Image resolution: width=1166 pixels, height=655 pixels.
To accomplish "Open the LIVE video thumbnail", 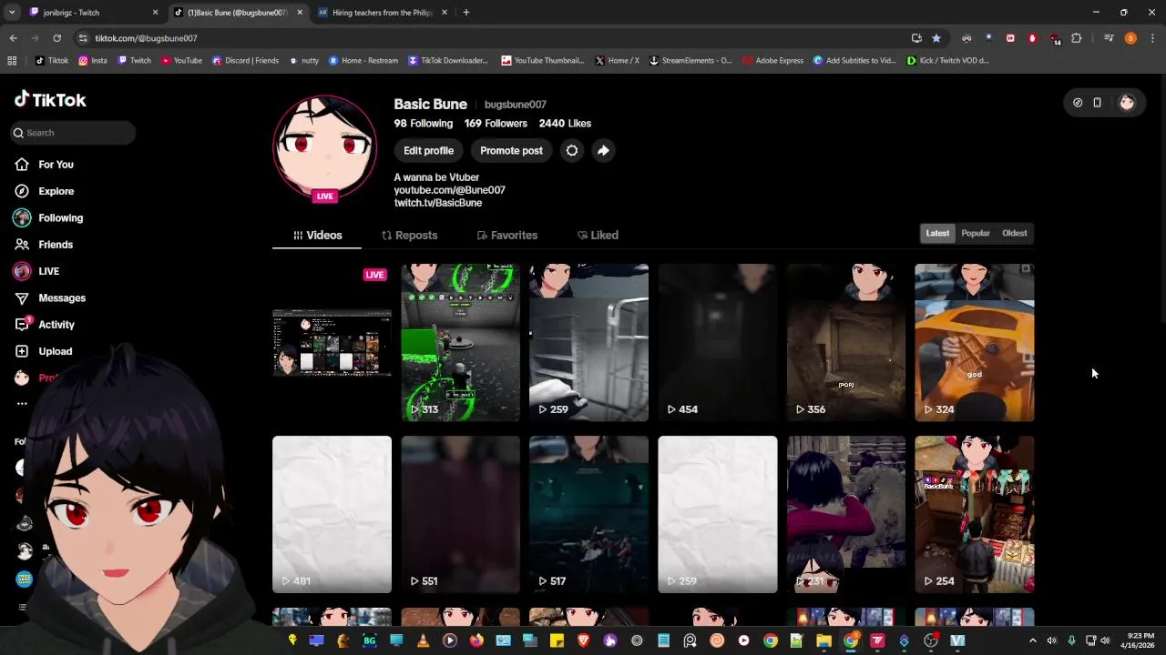I will tap(332, 343).
